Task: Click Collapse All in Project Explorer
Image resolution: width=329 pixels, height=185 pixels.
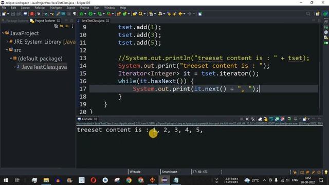Action: [56, 26]
